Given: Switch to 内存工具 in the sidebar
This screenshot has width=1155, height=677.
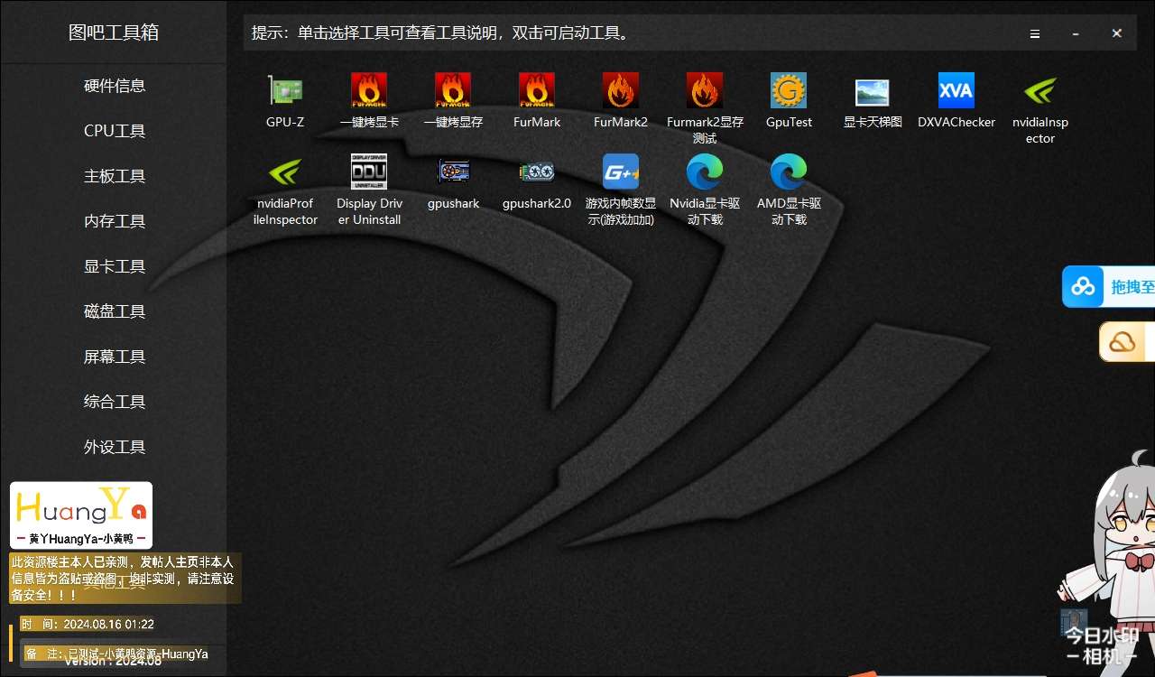Looking at the screenshot, I should 115,221.
